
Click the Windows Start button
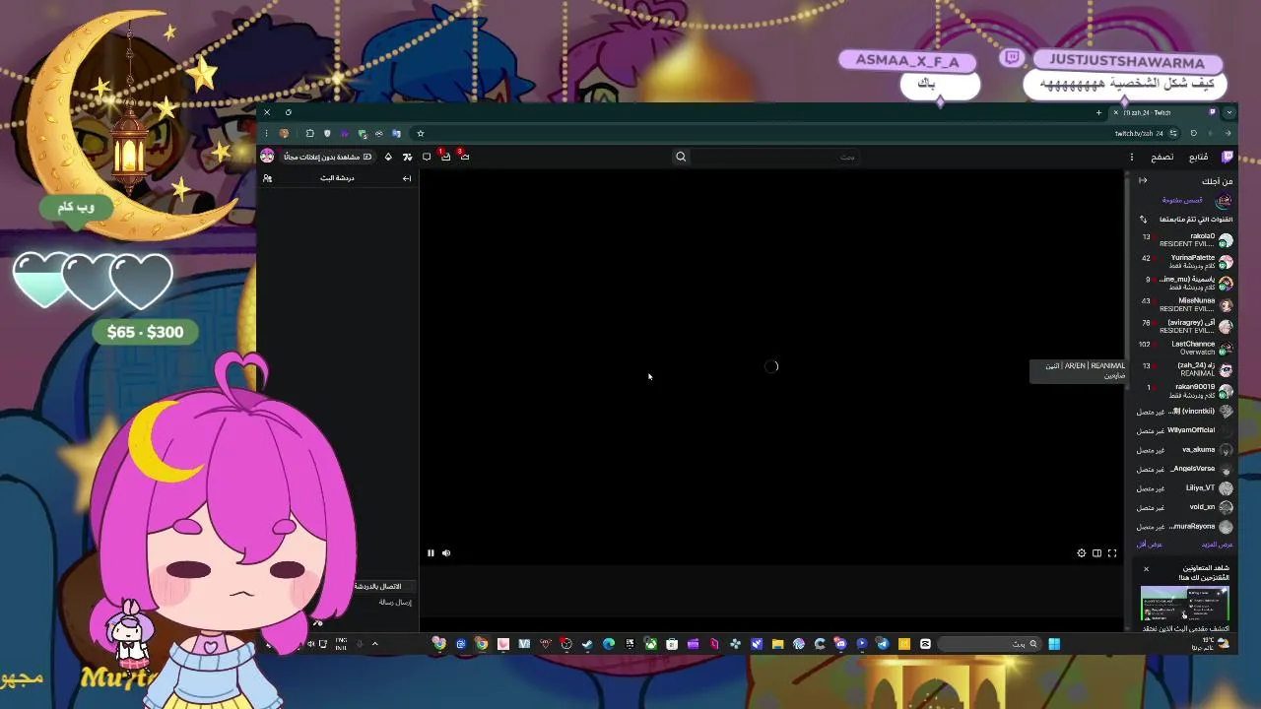click(1054, 644)
